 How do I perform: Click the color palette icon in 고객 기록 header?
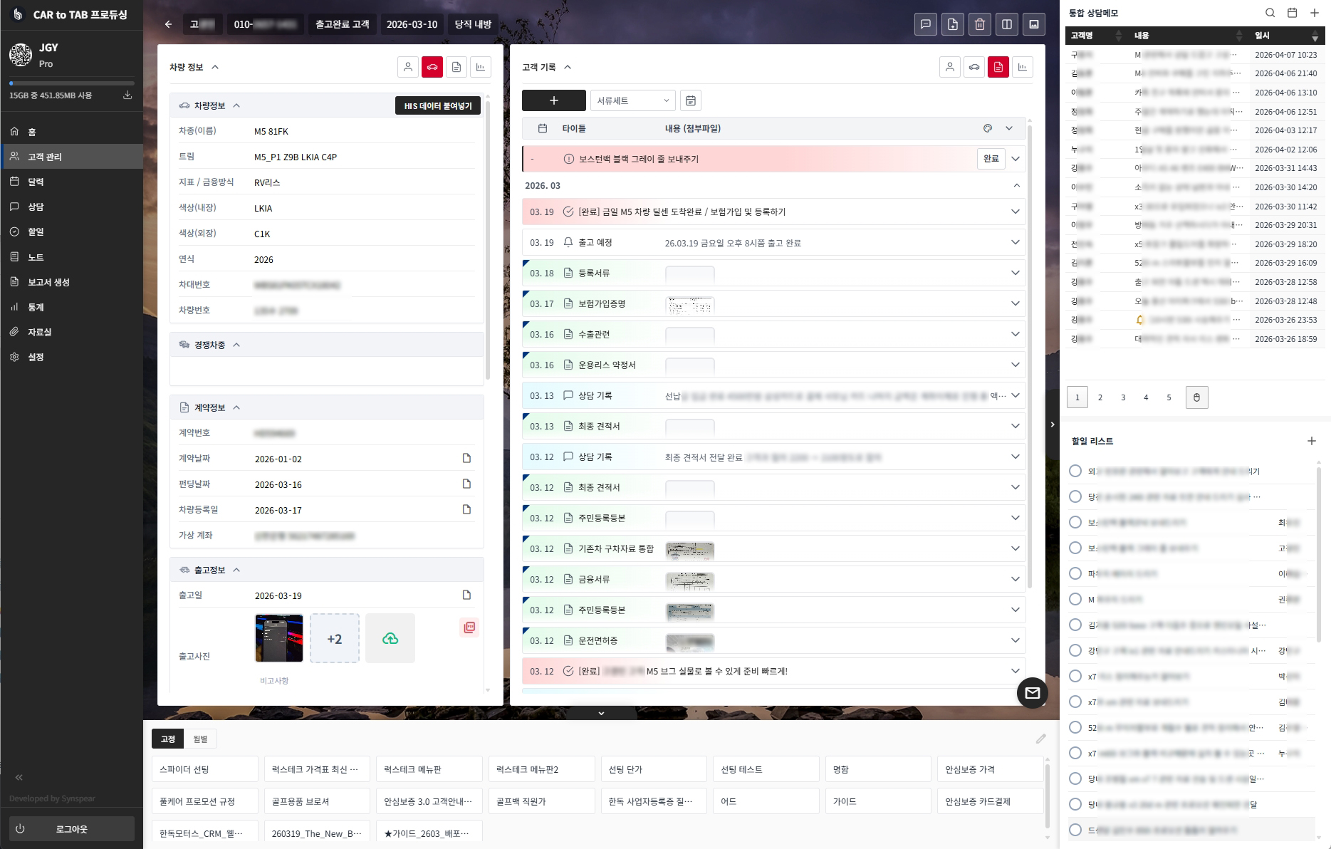pyautogui.click(x=987, y=128)
